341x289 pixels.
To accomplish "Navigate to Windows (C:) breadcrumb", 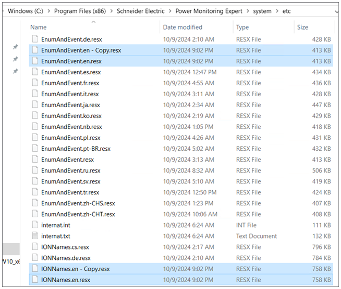I will click(26, 11).
